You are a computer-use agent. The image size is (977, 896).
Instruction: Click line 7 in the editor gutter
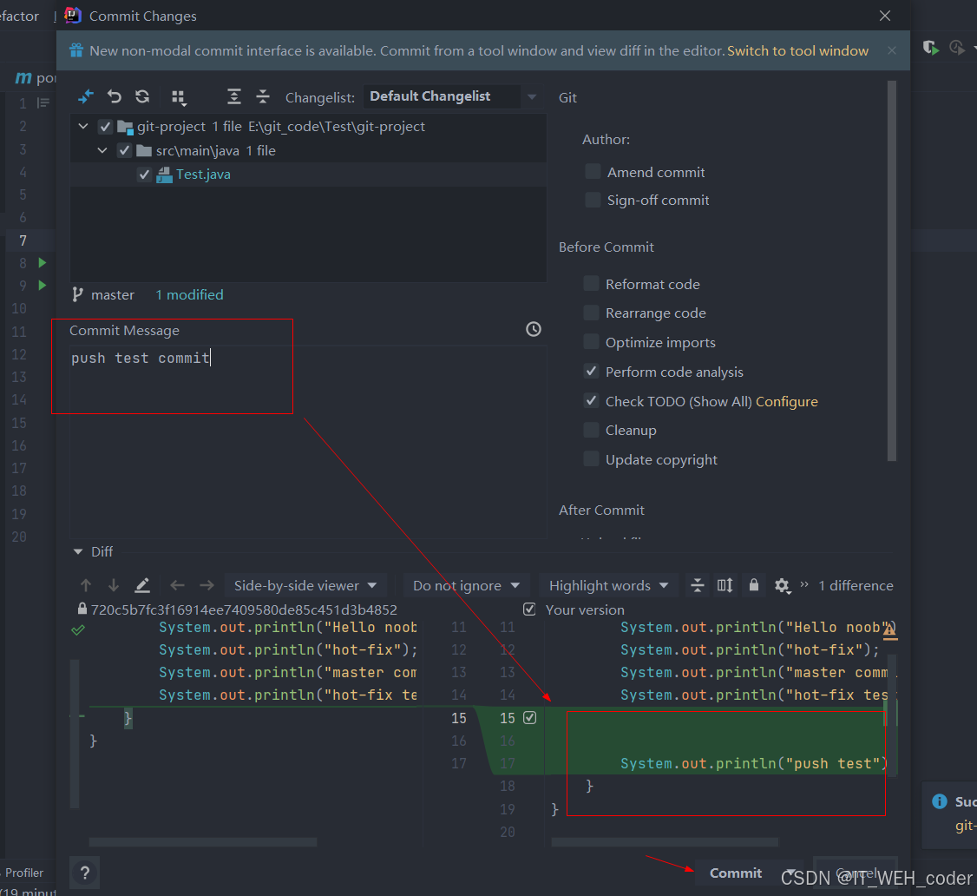[x=23, y=240]
